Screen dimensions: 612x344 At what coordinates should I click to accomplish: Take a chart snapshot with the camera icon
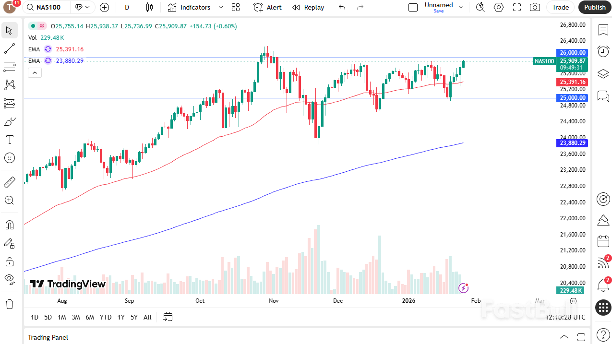(x=535, y=7)
